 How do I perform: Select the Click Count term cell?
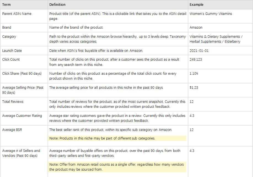(x=11, y=60)
